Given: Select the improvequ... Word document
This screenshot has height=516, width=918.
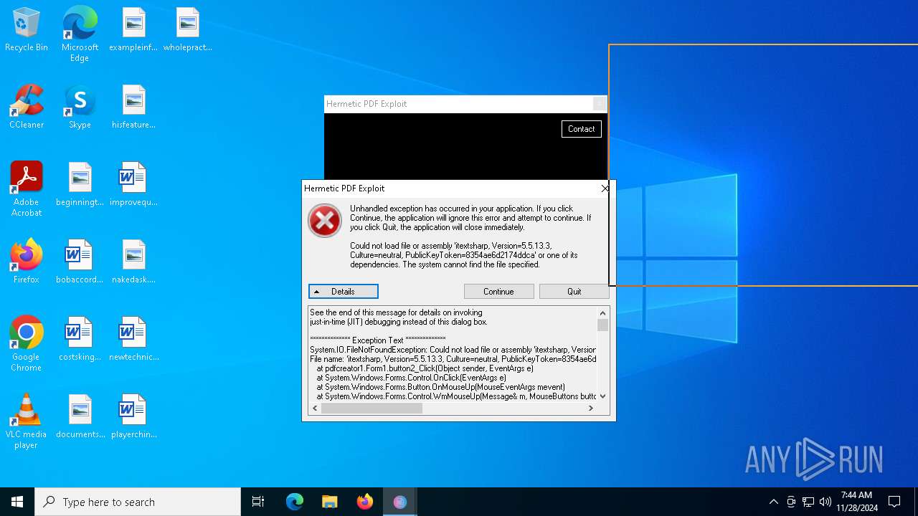Looking at the screenshot, I should point(133,185).
